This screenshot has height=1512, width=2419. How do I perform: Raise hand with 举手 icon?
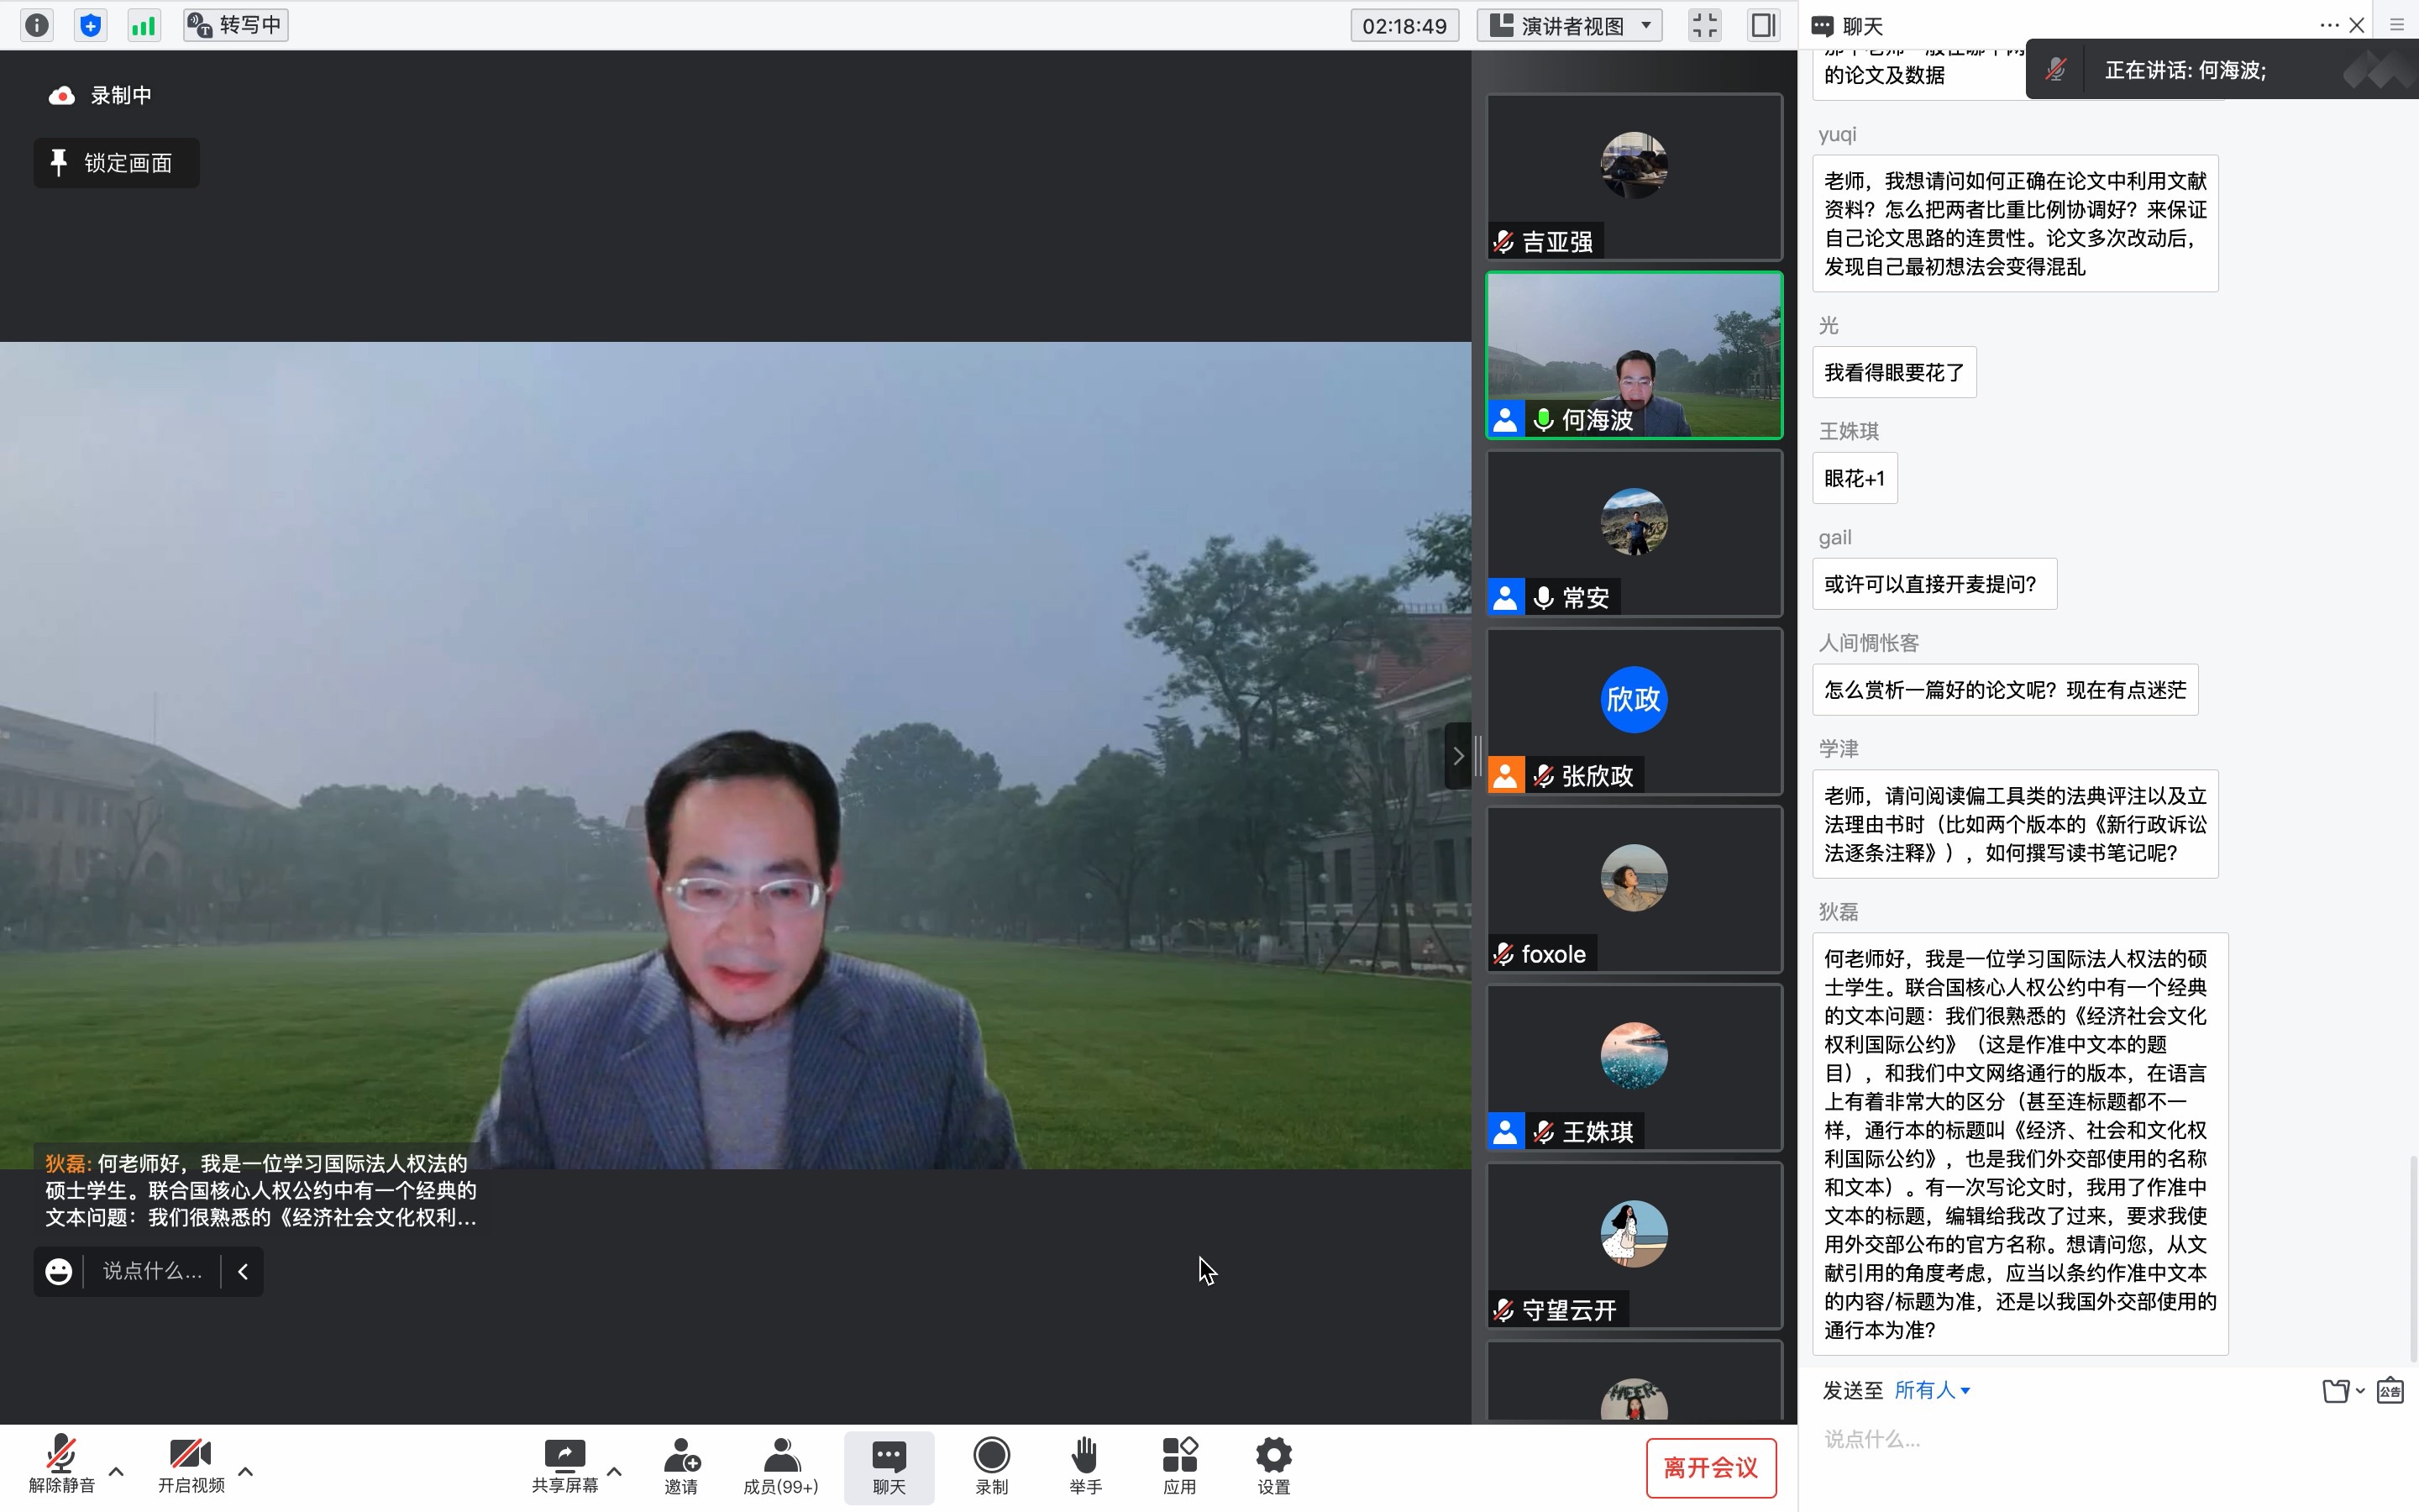[1085, 1465]
